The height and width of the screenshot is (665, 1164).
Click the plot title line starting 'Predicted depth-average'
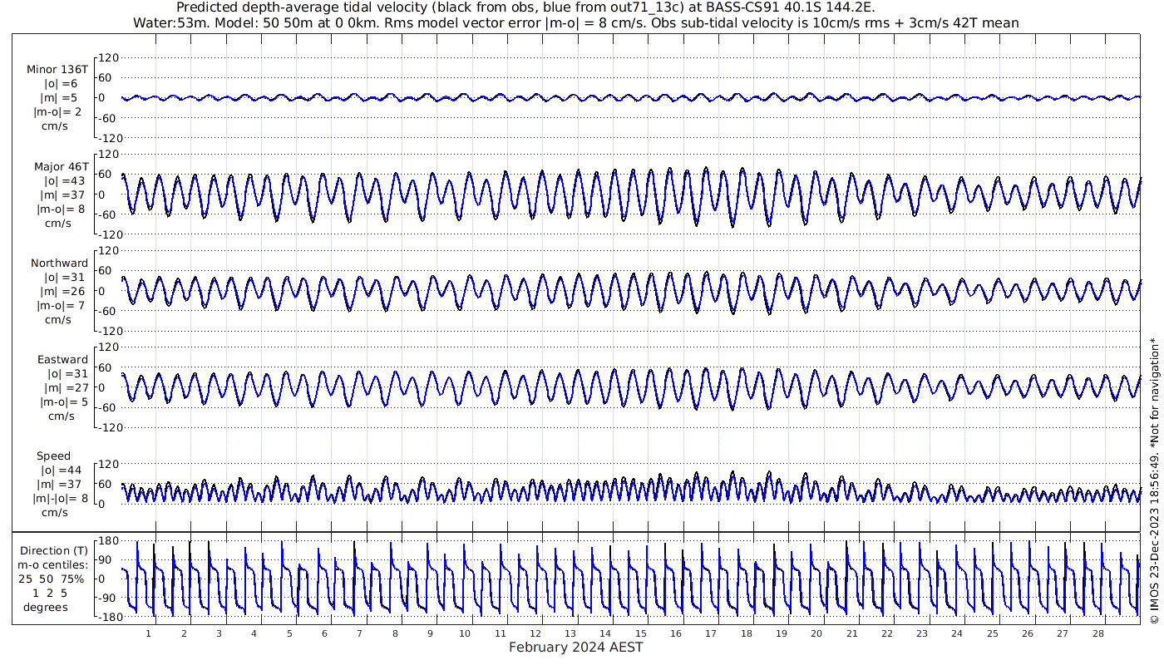(525, 7)
